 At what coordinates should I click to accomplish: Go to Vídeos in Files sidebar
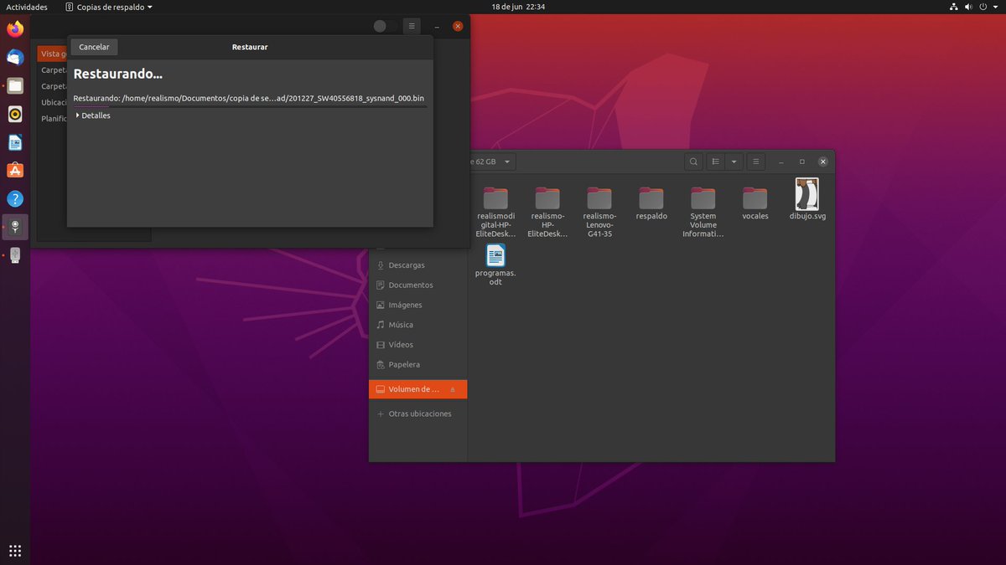tap(417, 345)
